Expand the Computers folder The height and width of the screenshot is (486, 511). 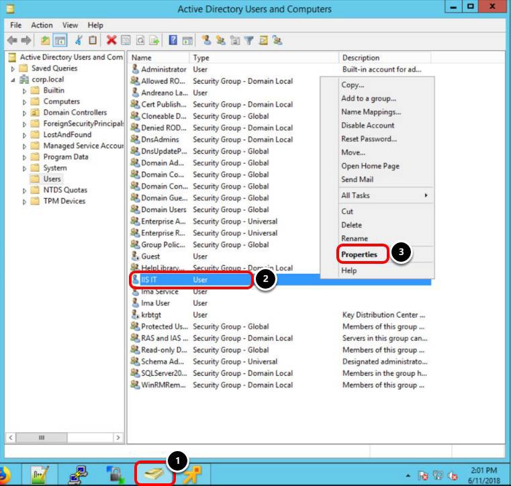pyautogui.click(x=24, y=102)
